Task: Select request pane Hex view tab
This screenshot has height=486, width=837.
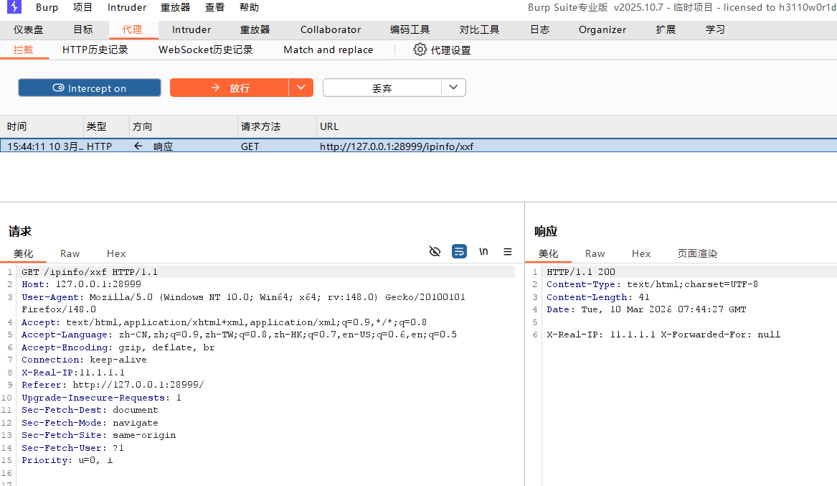Action: 116,253
